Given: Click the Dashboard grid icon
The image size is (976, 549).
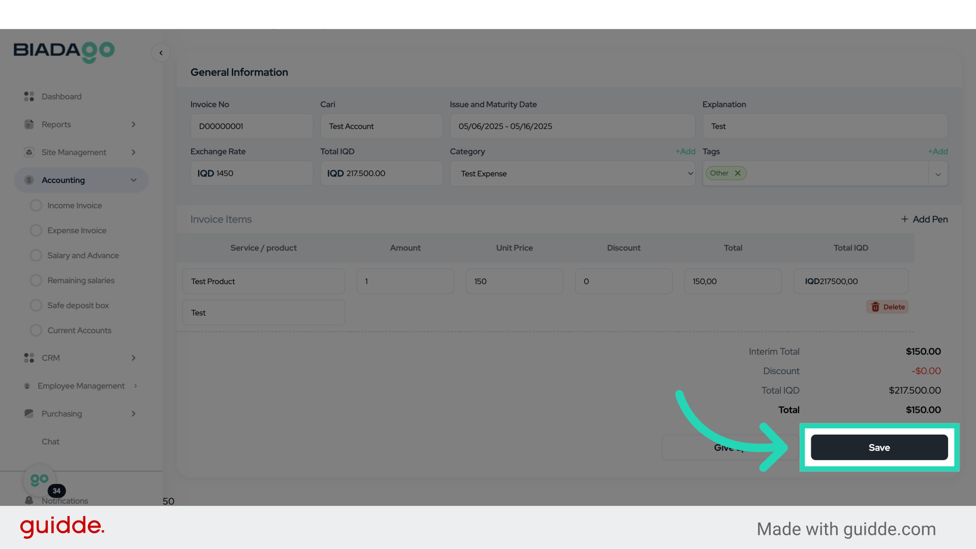Looking at the screenshot, I should [x=29, y=97].
